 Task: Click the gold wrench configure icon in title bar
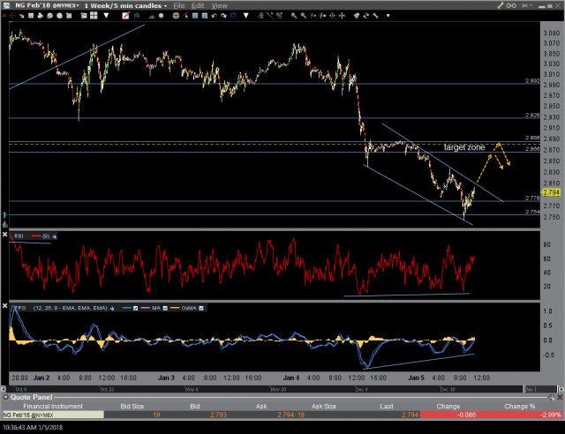pyautogui.click(x=501, y=5)
